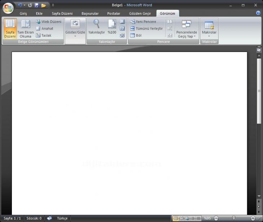The image size is (263, 222).
Task: Click the view side by side icon
Action: [x=170, y=22]
